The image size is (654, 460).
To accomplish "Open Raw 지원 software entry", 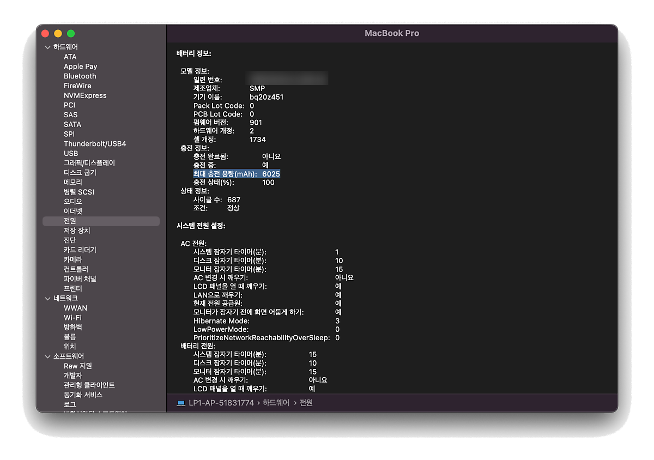I will pyautogui.click(x=78, y=366).
